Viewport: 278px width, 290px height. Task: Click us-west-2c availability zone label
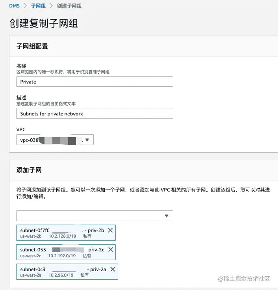coord(31,256)
